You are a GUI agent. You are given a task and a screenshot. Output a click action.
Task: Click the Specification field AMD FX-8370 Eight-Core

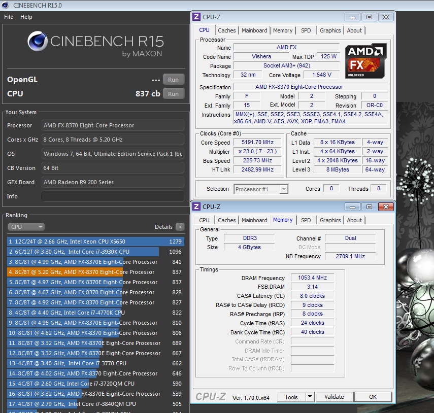click(311, 87)
